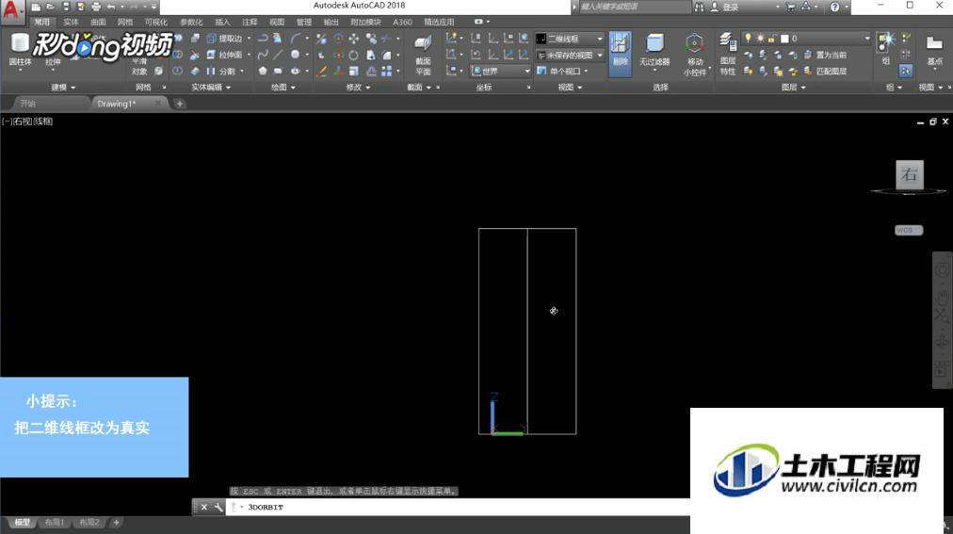Open the layer 0 dropdown arrow
The image size is (953, 534).
(x=866, y=39)
